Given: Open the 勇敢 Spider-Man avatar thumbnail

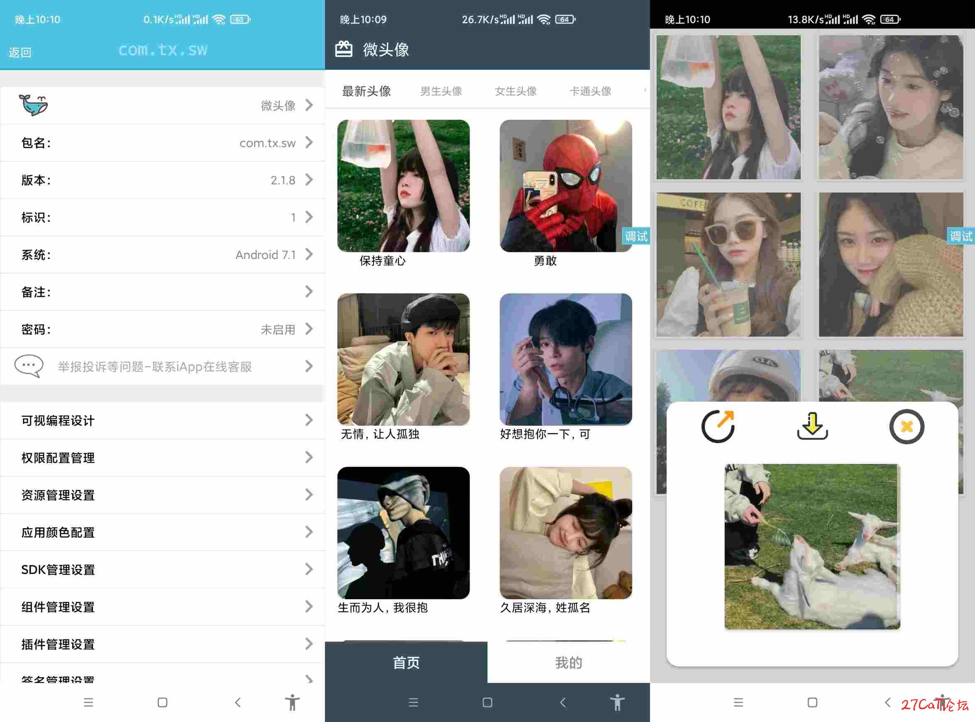Looking at the screenshot, I should pos(566,186).
